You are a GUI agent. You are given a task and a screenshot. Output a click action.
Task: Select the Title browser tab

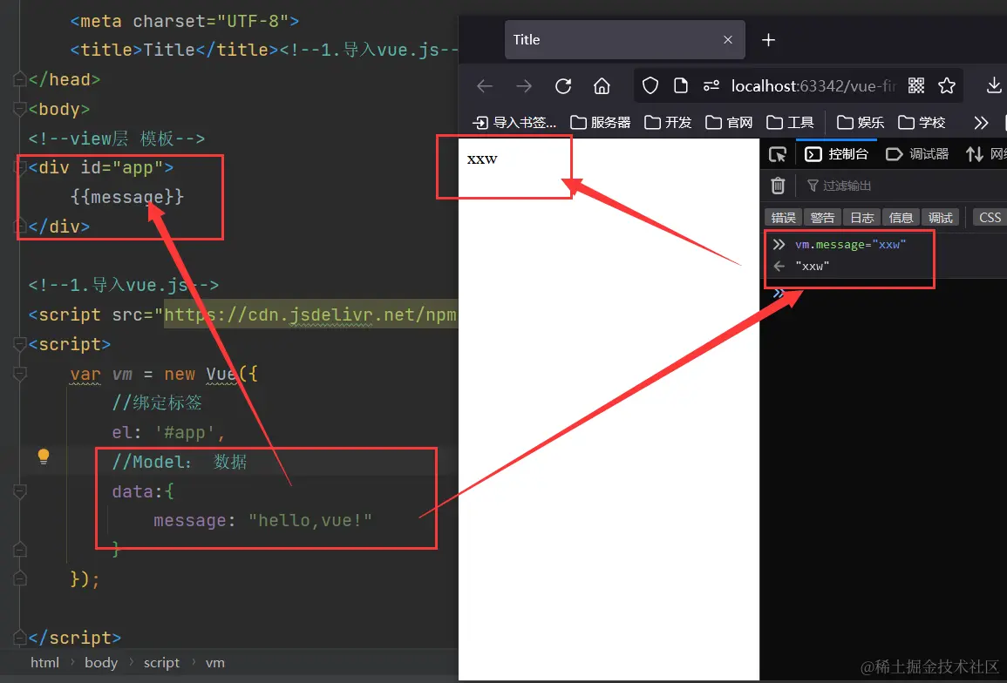click(625, 40)
